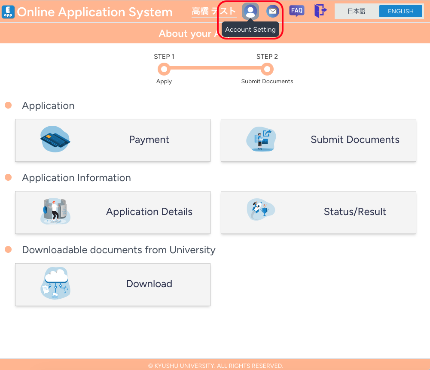The height and width of the screenshot is (370, 430).
Task: Click the Status/Result trophy illustration icon
Action: click(261, 210)
